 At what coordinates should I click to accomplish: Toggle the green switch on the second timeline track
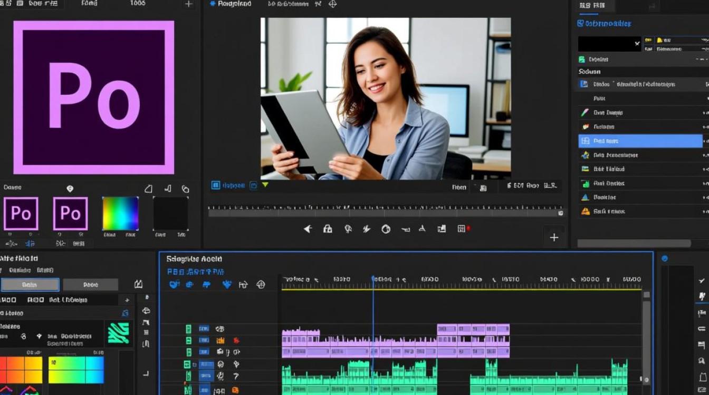(x=188, y=340)
